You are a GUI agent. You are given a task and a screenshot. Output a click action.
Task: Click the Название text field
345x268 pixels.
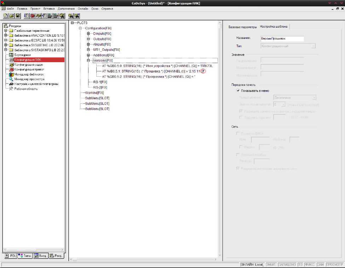tap(282, 39)
